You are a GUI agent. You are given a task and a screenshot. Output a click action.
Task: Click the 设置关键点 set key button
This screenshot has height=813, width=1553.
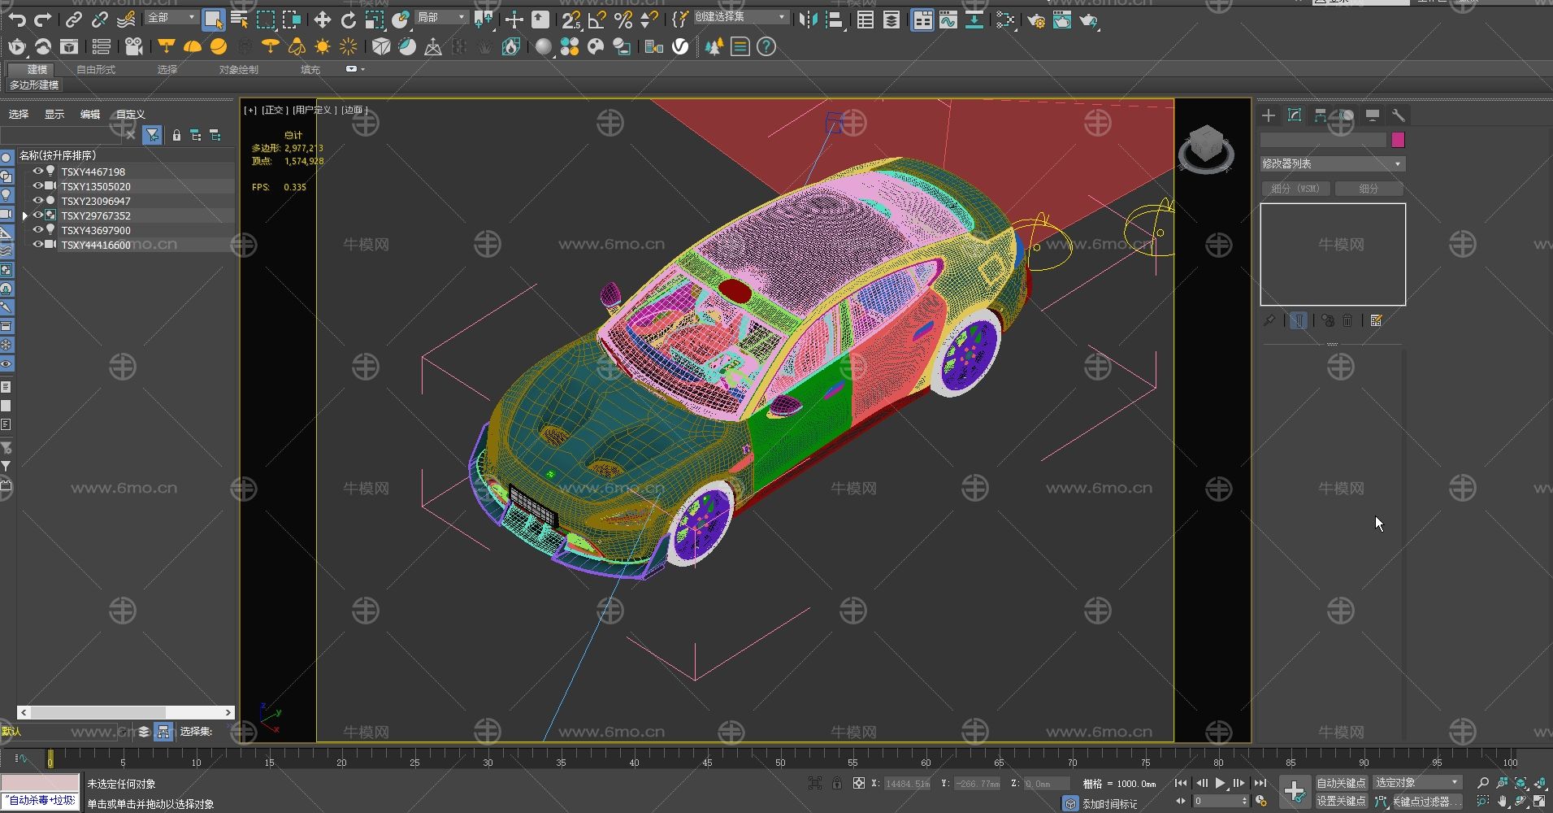1341,801
